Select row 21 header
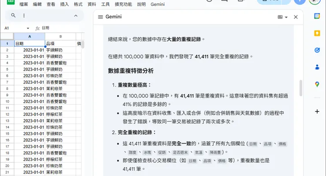 pyautogui.click(x=7, y=172)
